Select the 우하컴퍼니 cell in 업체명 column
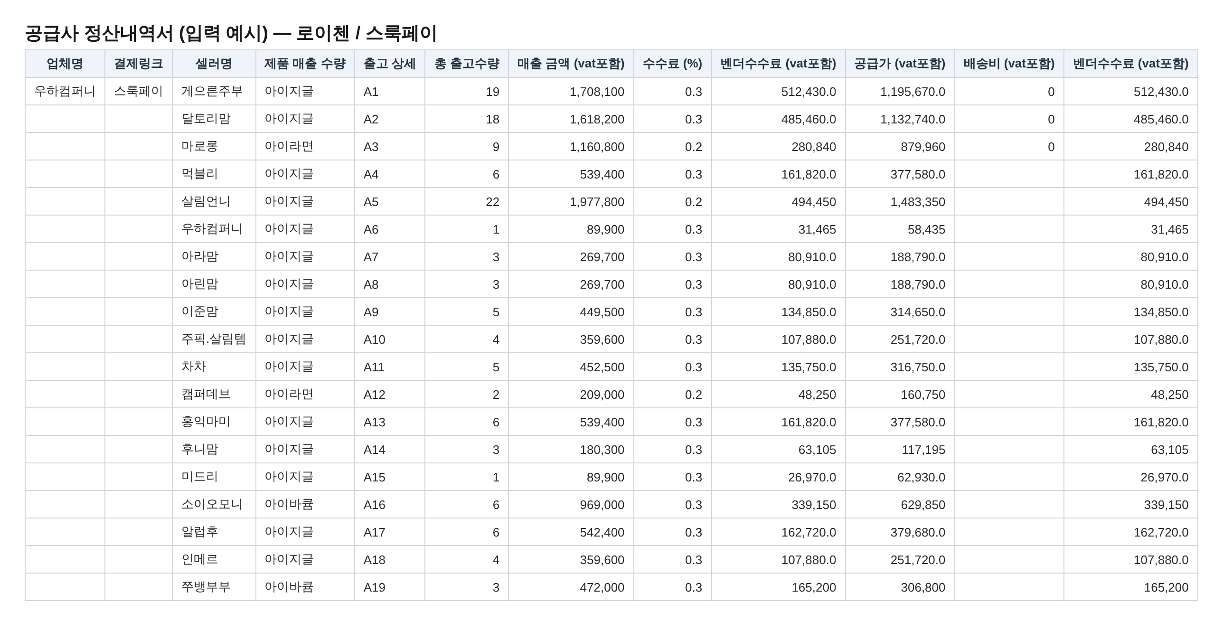Viewport: 1223px width, 622px height. [65, 91]
